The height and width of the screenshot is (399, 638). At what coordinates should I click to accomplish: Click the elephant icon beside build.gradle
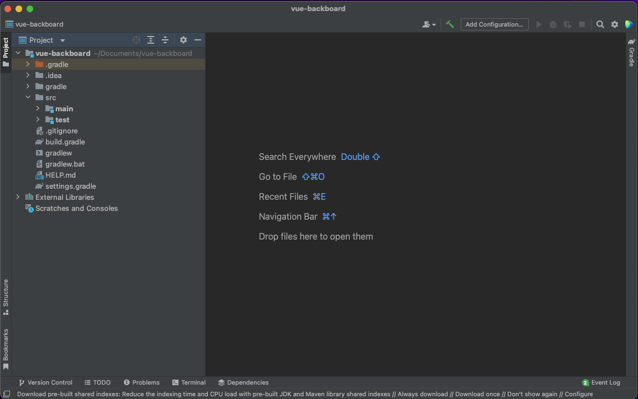tap(39, 142)
